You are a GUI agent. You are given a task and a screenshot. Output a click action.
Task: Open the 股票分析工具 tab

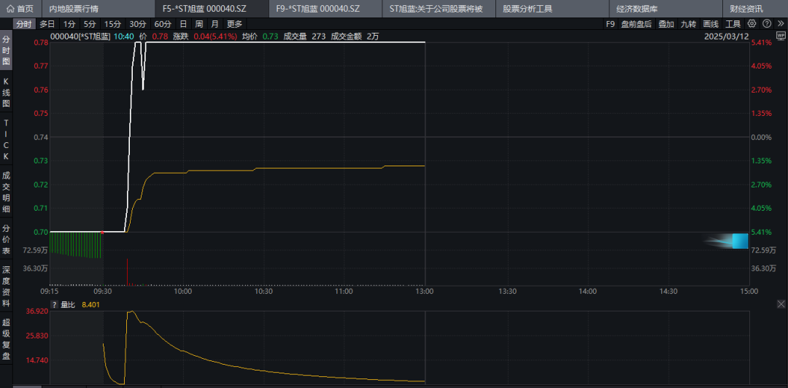point(528,9)
